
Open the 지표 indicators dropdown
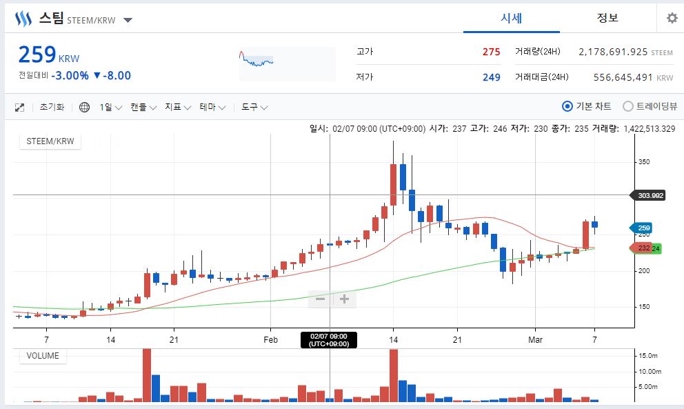click(178, 107)
